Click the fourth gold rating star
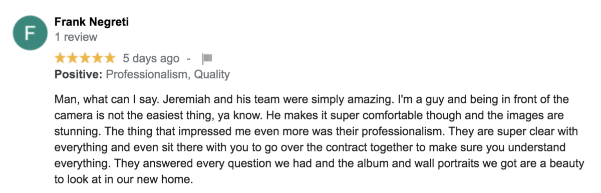Screen dimensions: 601x193 click(x=98, y=58)
